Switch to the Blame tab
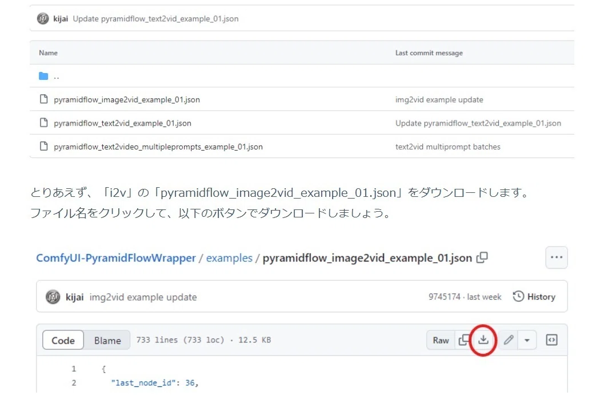596x412 pixels. click(107, 340)
